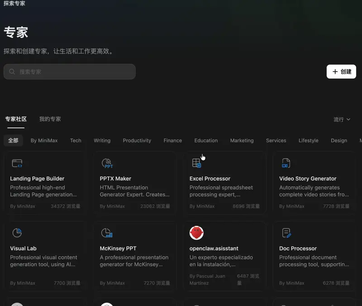Open the Finance category filter
Screen dimensions: 362x306
point(172,140)
